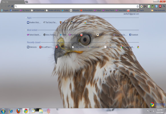
Task: Reopen Extensions from Recently closed
Action: (32, 47)
